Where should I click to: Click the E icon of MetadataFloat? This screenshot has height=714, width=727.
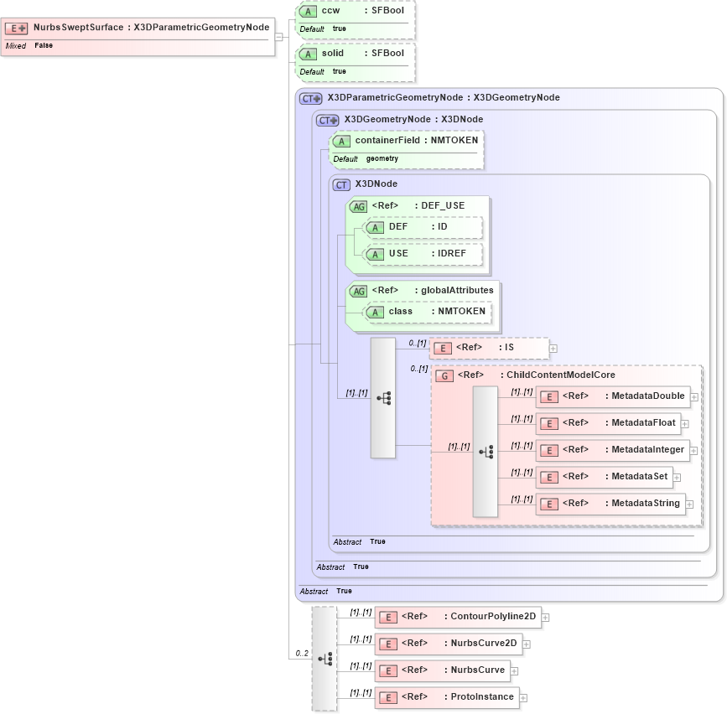[549, 424]
